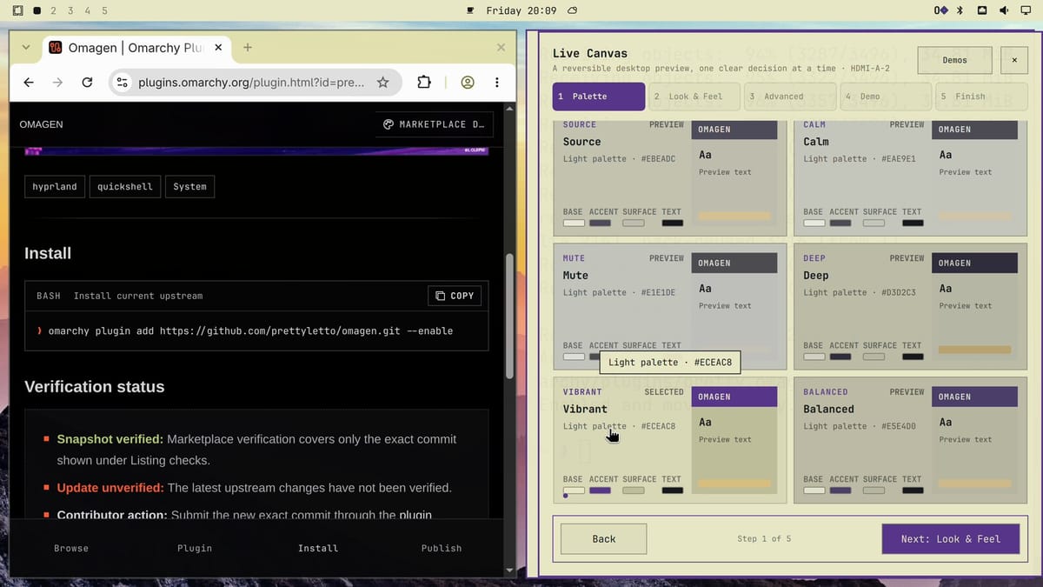
Task: Reload the Omagen plugin page
Action: (87, 82)
